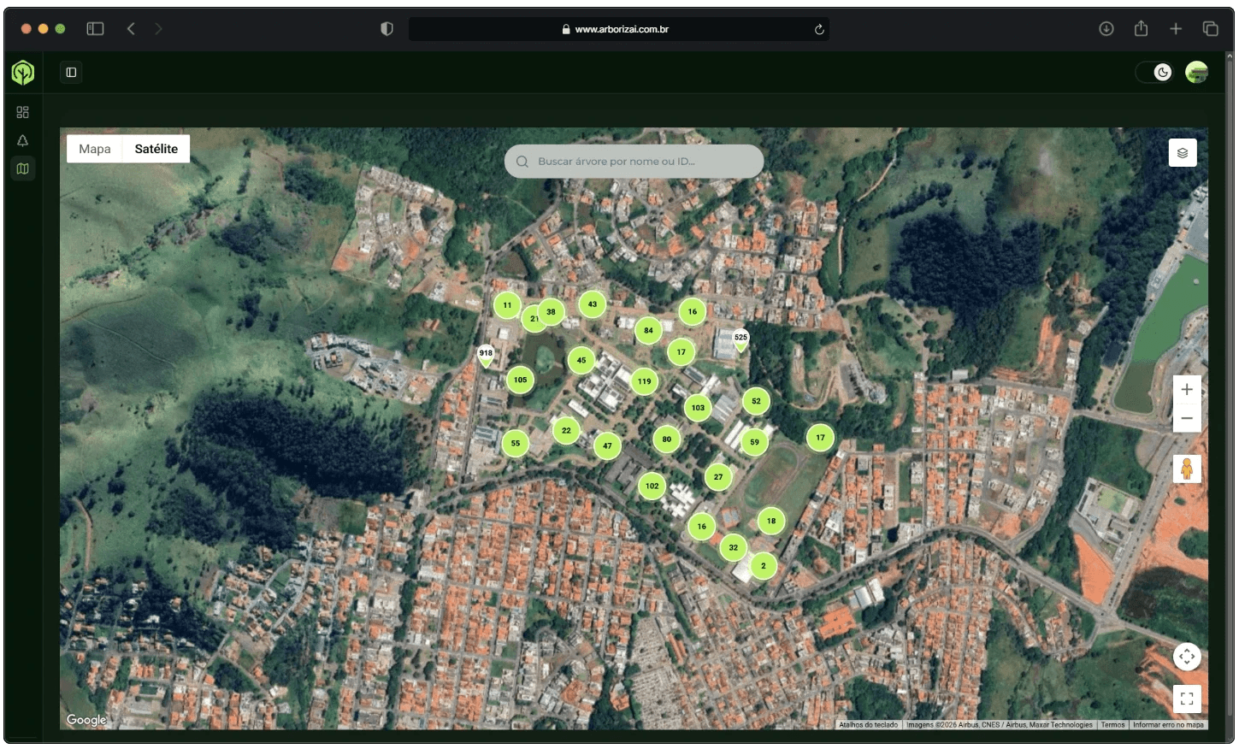Open map camera controls button

tap(1187, 657)
